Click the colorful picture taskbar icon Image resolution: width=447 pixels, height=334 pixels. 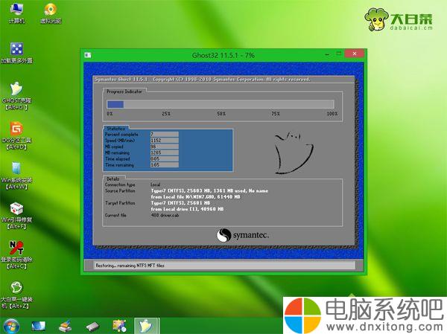(119, 327)
